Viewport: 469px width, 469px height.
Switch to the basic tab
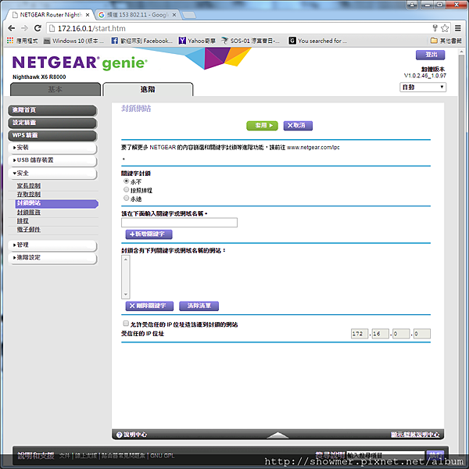pos(55,89)
